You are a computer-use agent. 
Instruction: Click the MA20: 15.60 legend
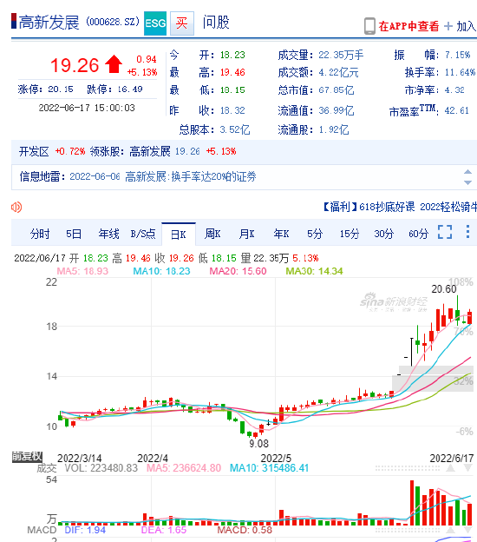238,271
